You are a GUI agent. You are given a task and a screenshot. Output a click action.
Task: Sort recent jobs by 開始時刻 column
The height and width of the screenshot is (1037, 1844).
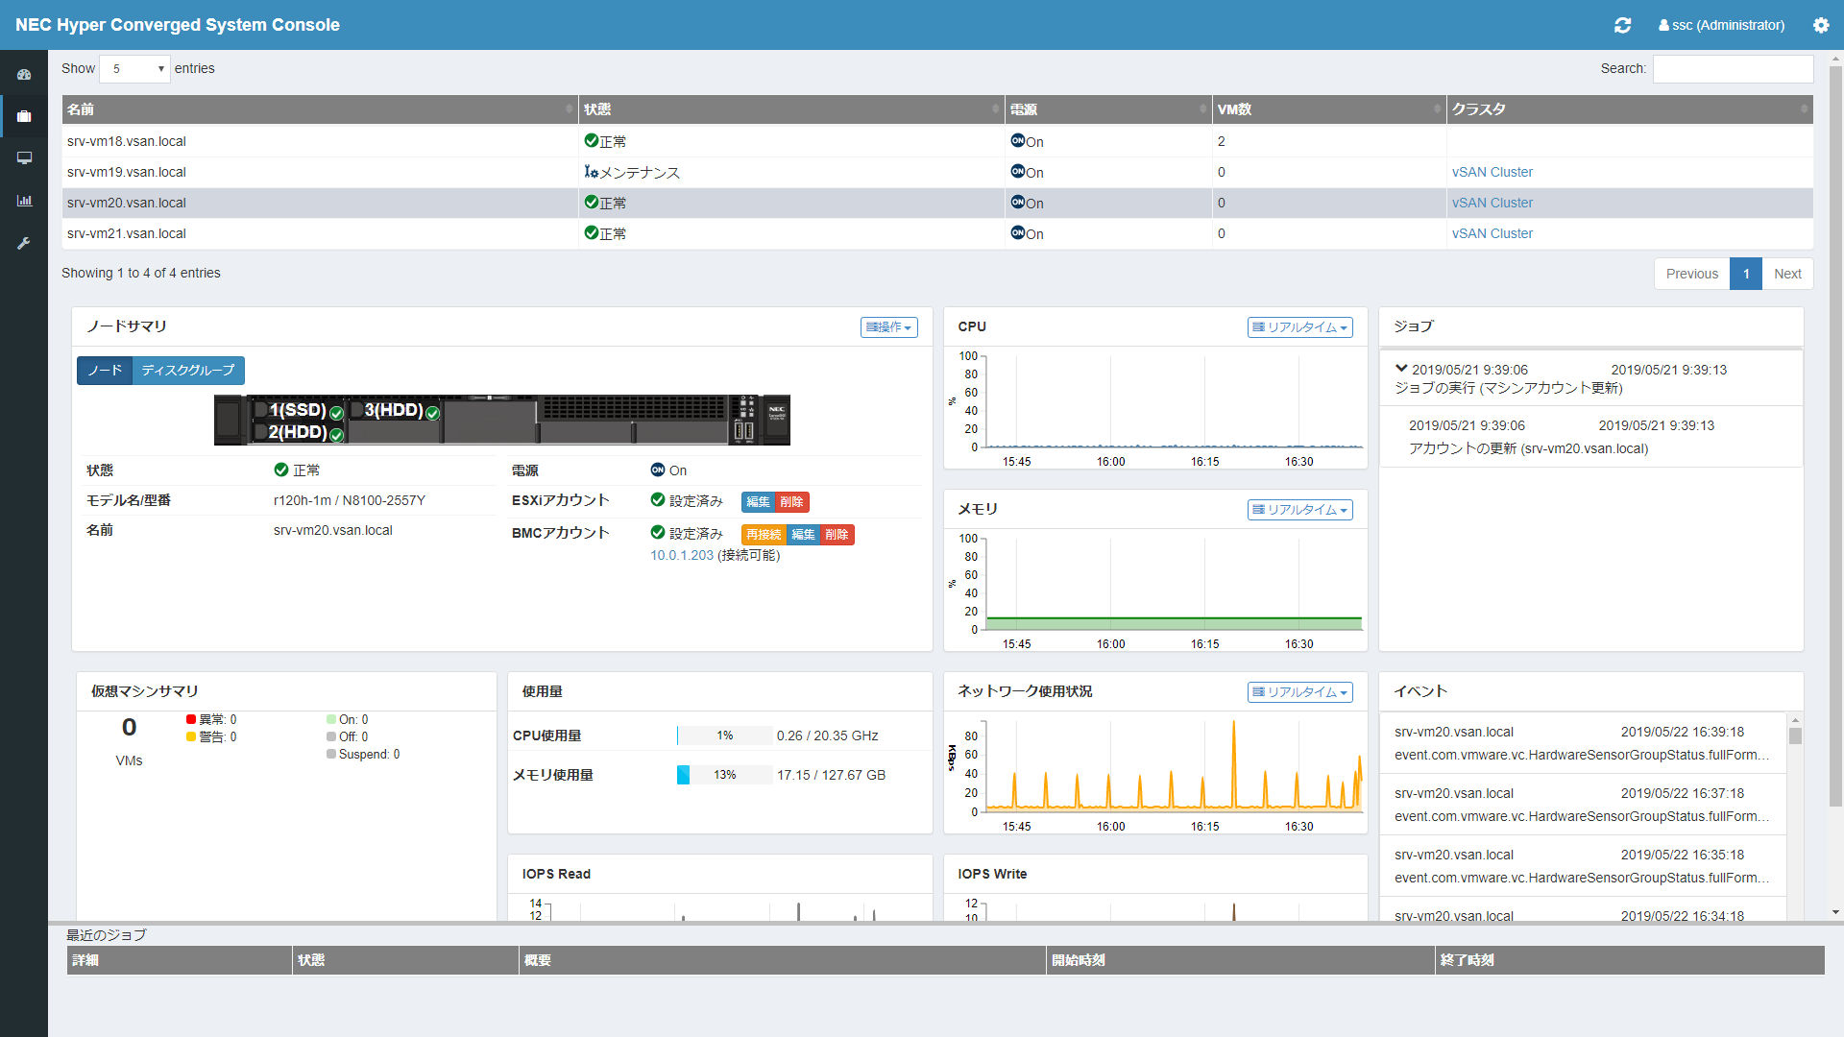(x=1240, y=960)
